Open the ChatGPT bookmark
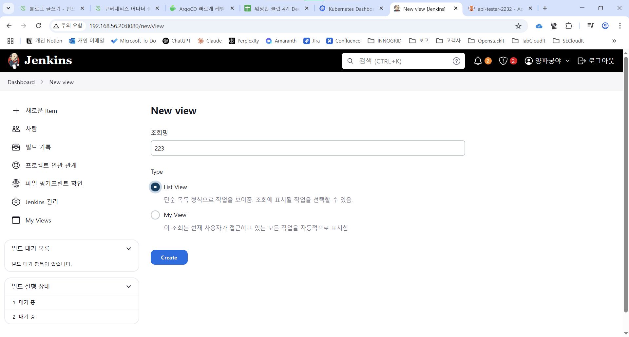Viewport: 629px width, 337px height. 177,41
